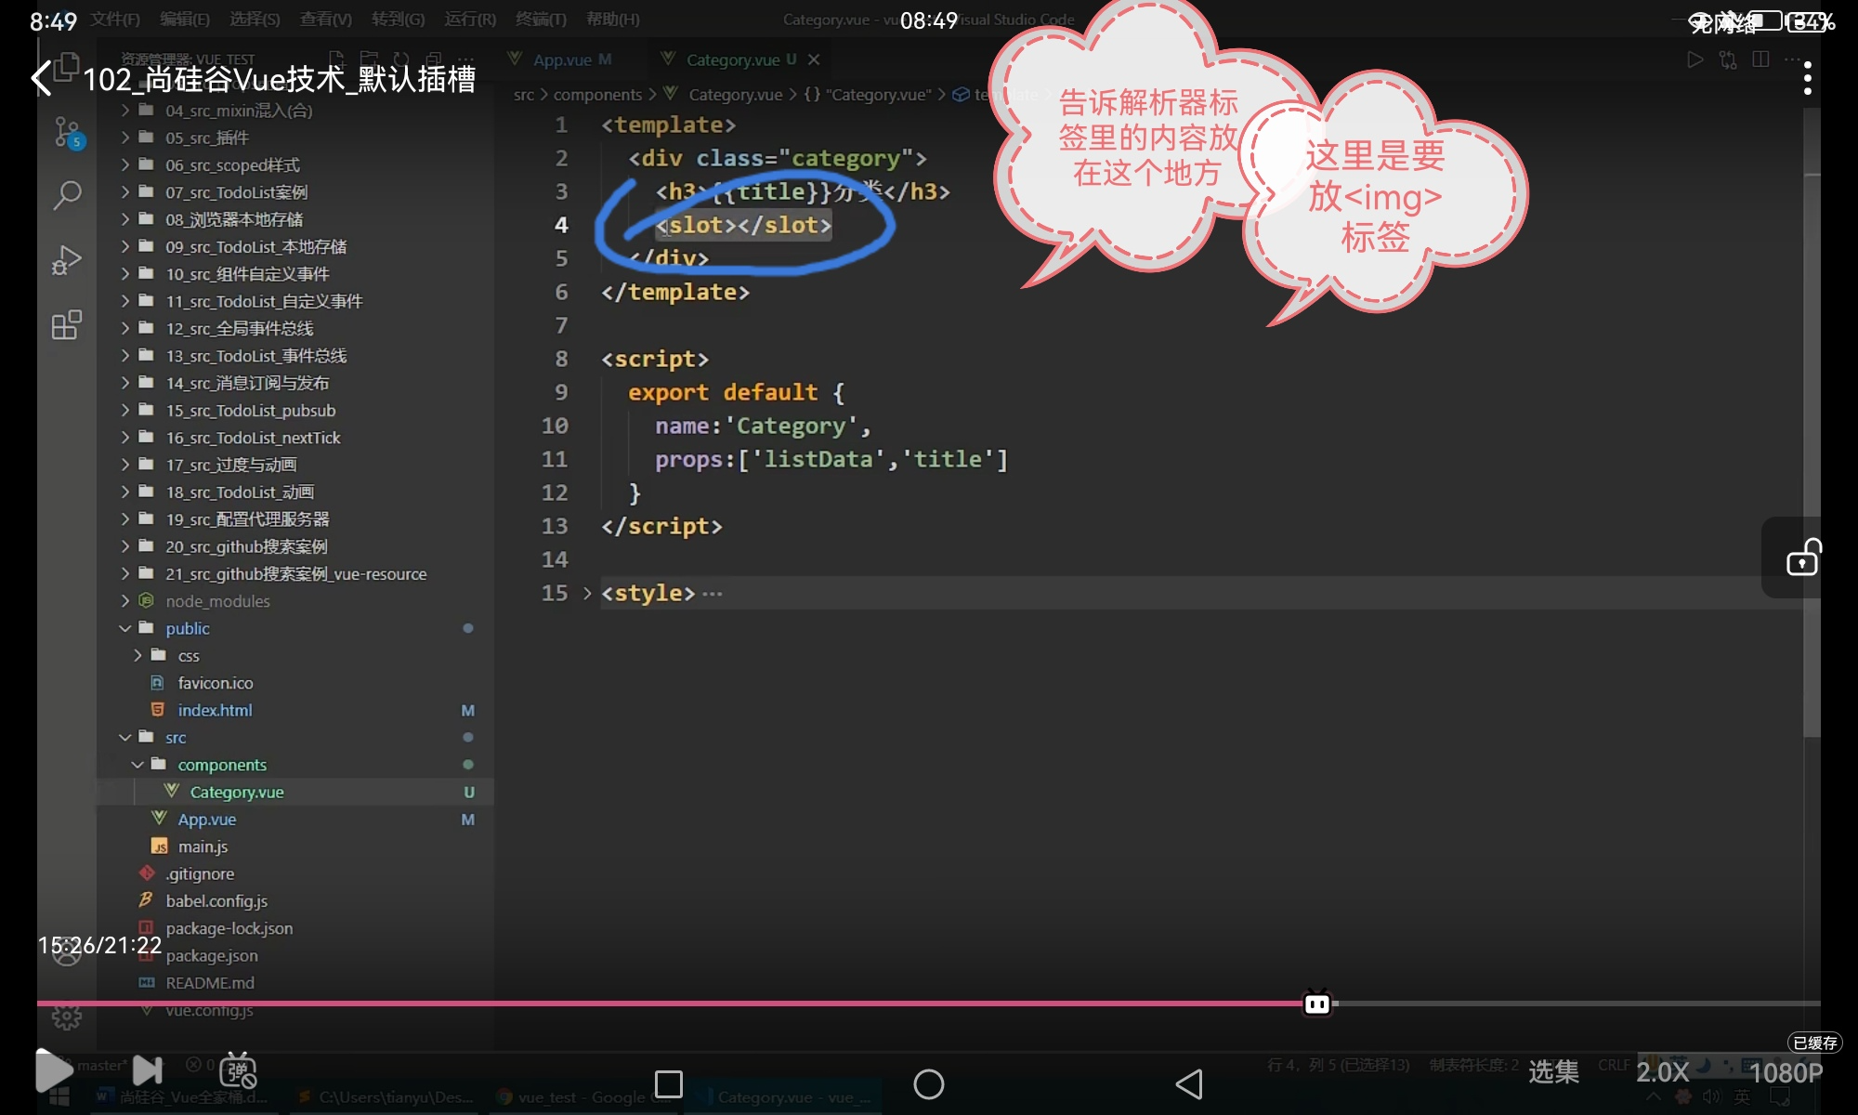Screen dimensions: 1858x1115
Task: Open main.js in file explorer
Action: click(x=203, y=846)
